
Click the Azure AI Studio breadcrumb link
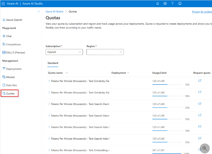(55, 11)
